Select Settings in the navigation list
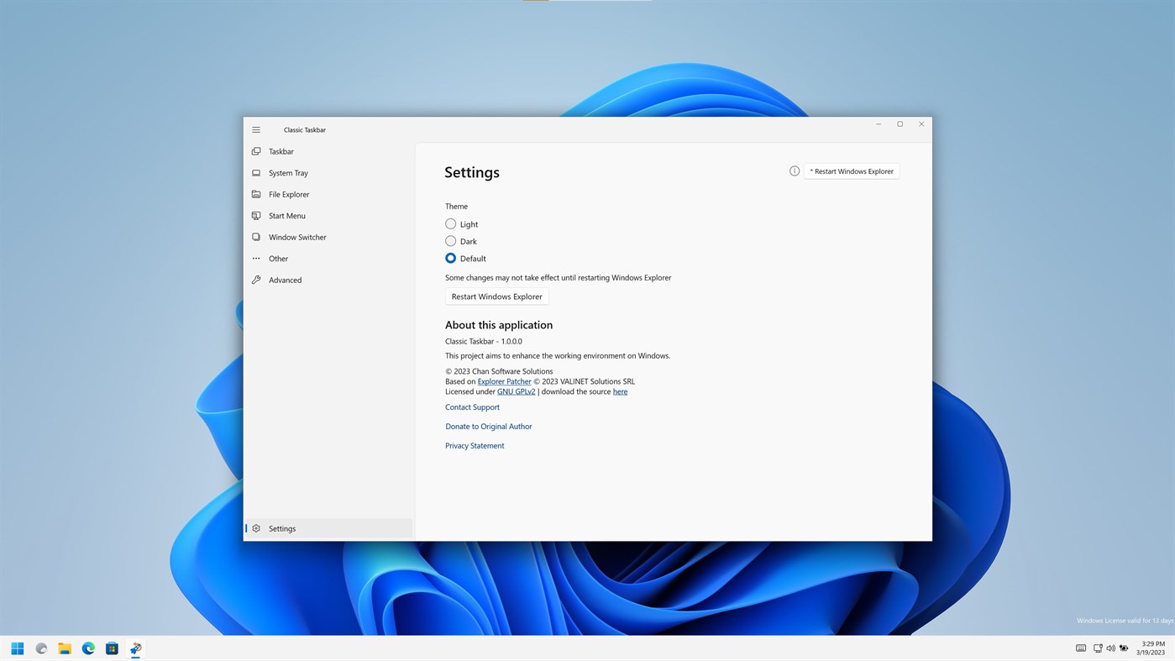The image size is (1175, 661). pyautogui.click(x=282, y=528)
